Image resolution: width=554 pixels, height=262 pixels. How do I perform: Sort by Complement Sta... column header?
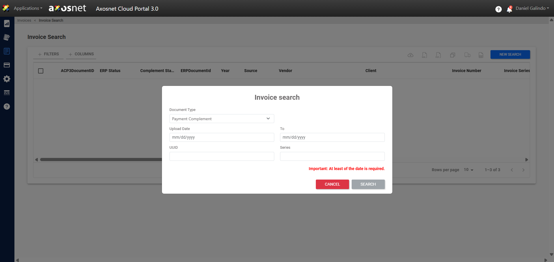(x=157, y=71)
